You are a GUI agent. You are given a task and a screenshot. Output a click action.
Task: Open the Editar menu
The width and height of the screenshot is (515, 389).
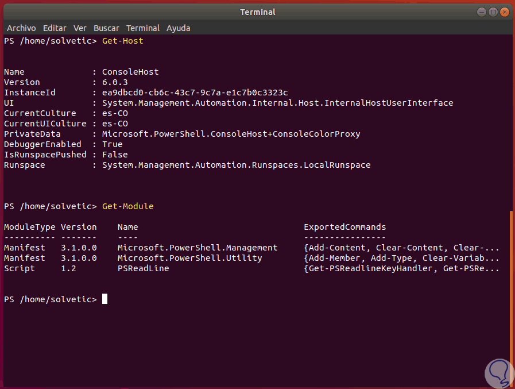pos(55,28)
